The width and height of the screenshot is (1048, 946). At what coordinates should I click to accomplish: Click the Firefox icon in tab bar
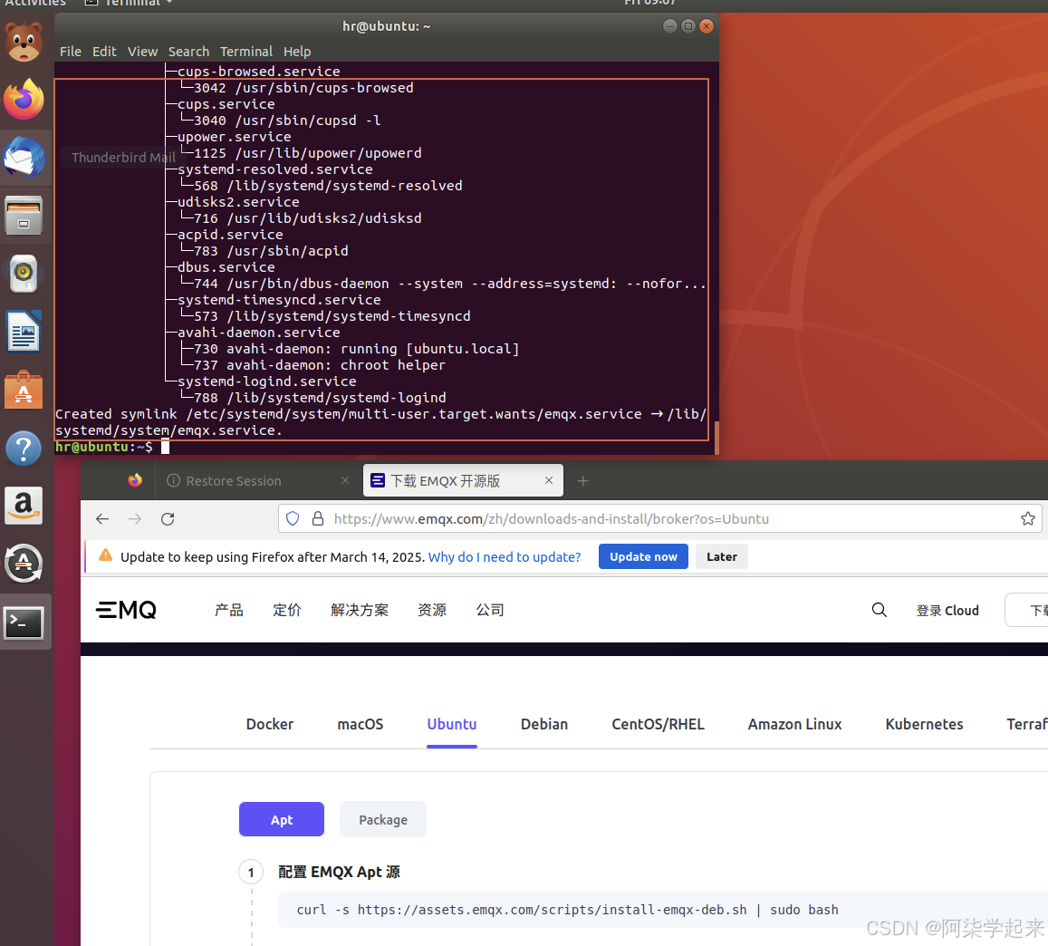click(x=135, y=480)
